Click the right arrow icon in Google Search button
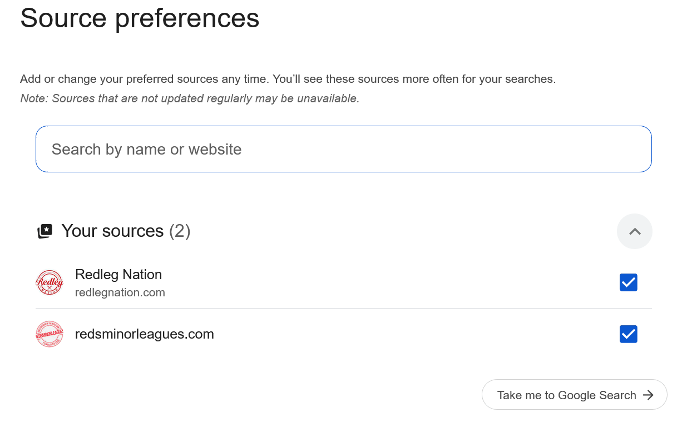The height and width of the screenshot is (437, 687). click(x=648, y=395)
